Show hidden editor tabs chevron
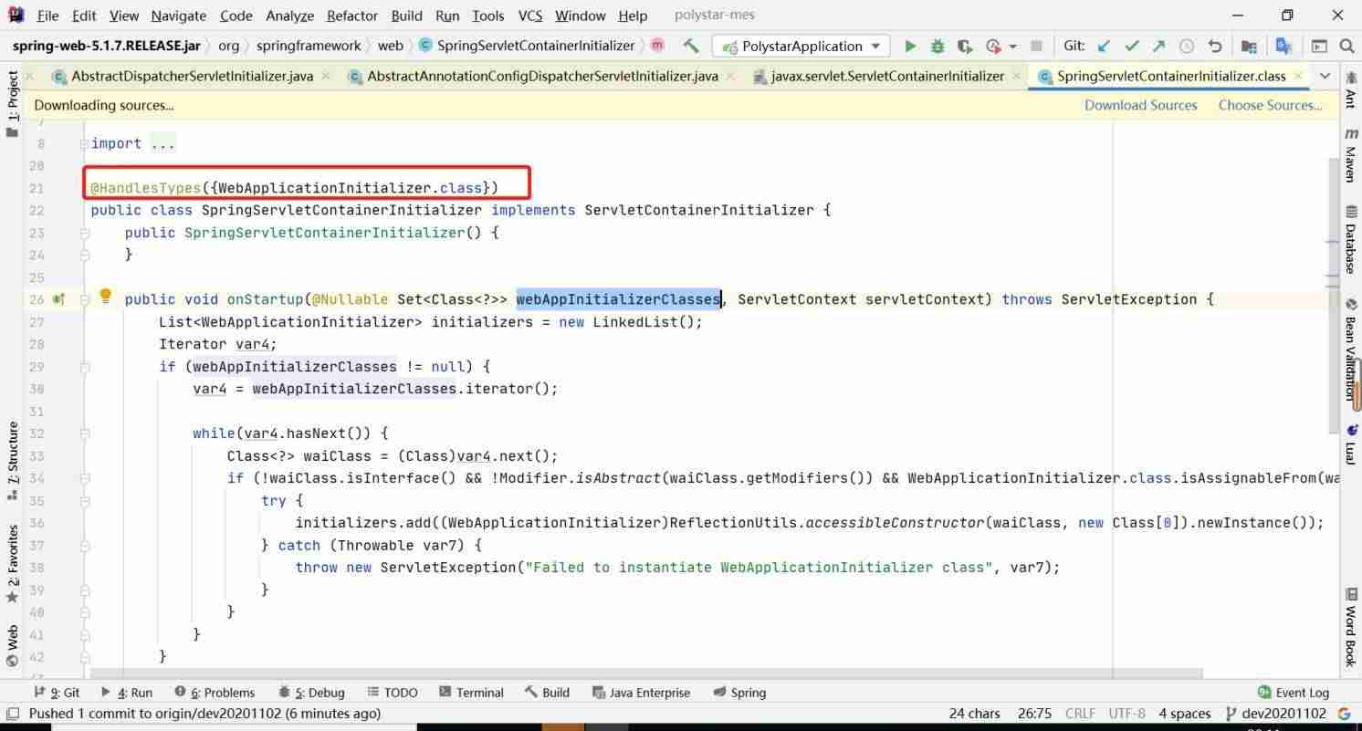Viewport: 1362px width, 731px height. point(1325,76)
